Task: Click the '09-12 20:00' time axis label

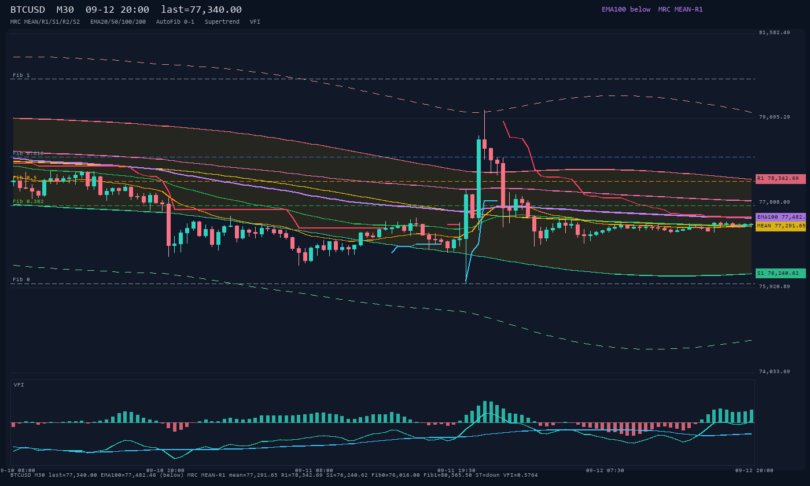Action: [754, 470]
